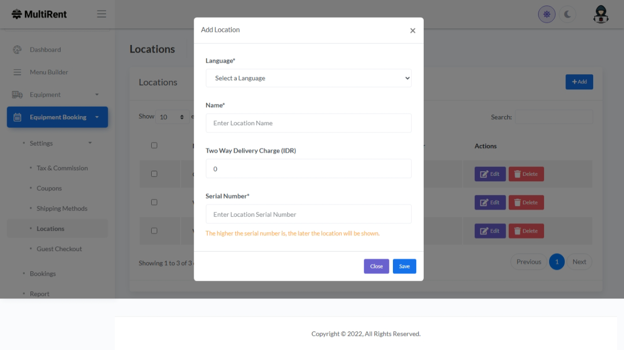Switch to dark theme moon icon
The width and height of the screenshot is (624, 350).
[567, 15]
